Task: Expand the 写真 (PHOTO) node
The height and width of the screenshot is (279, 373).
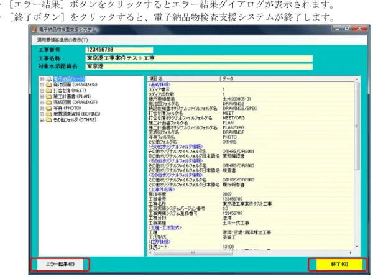Action: click(42, 108)
